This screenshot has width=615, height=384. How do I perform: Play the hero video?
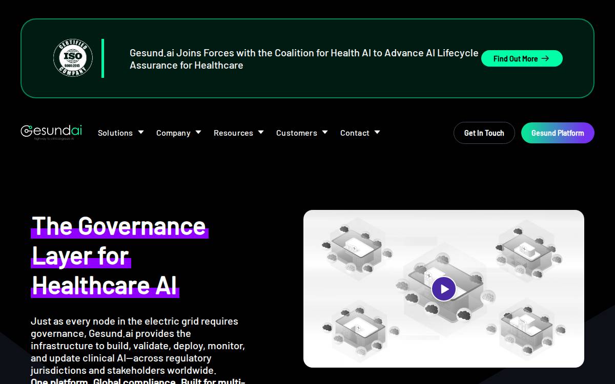[x=444, y=289]
